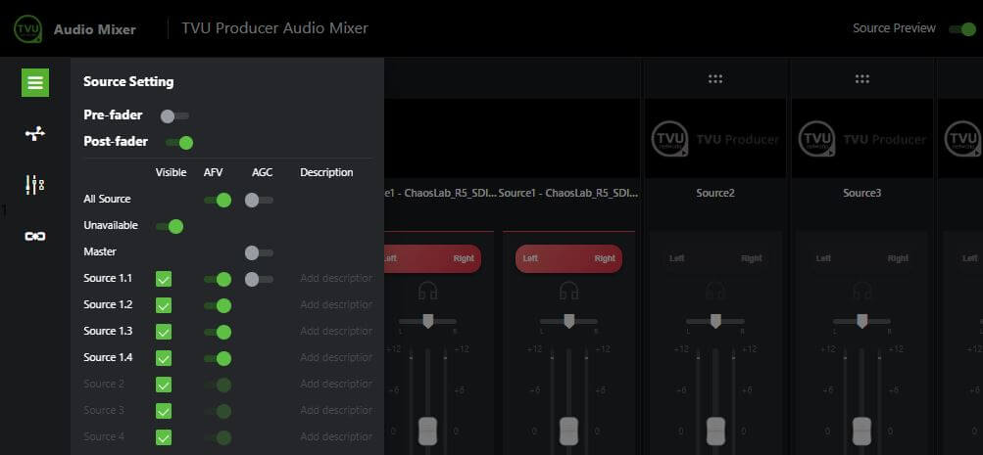
Task: Click Left/Right button in Source2 channel
Action: pos(715,258)
